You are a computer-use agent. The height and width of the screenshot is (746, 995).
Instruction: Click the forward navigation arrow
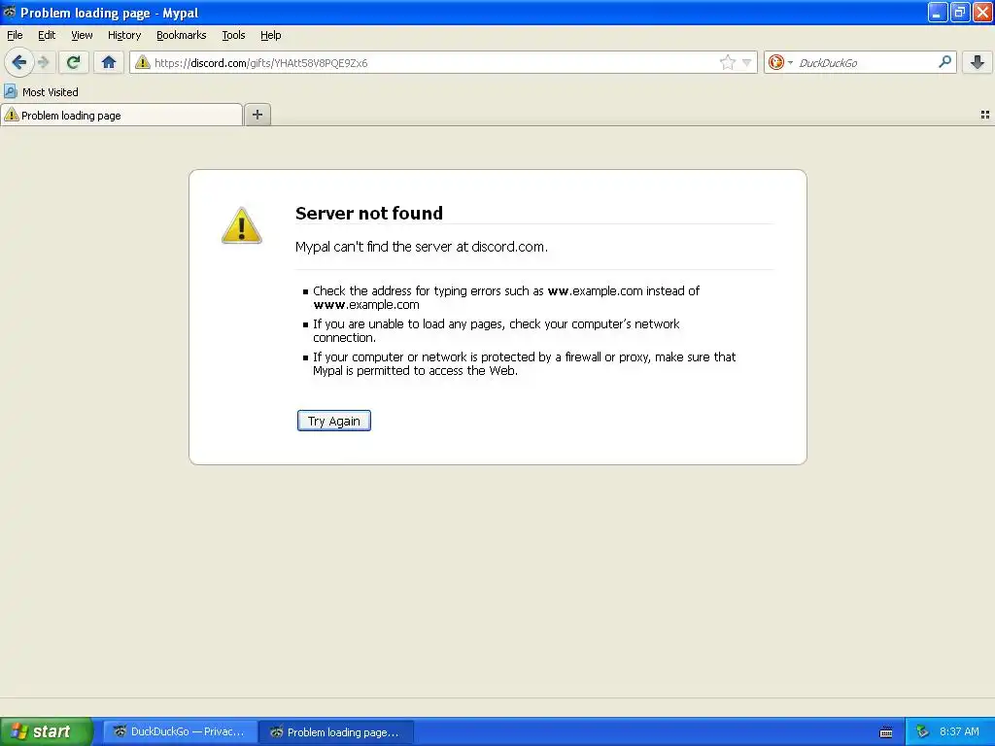pyautogui.click(x=43, y=62)
